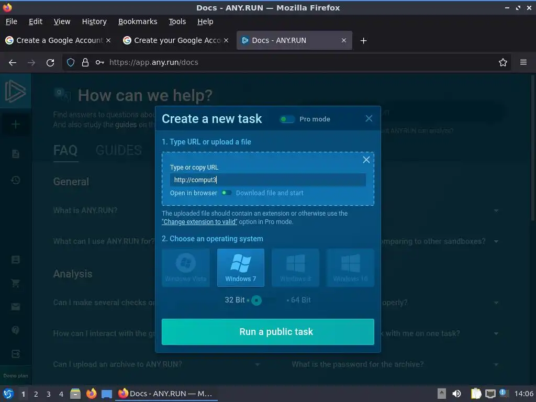Screen dimensions: 536x402
Task: Click Run a public task button
Action: (x=267, y=332)
